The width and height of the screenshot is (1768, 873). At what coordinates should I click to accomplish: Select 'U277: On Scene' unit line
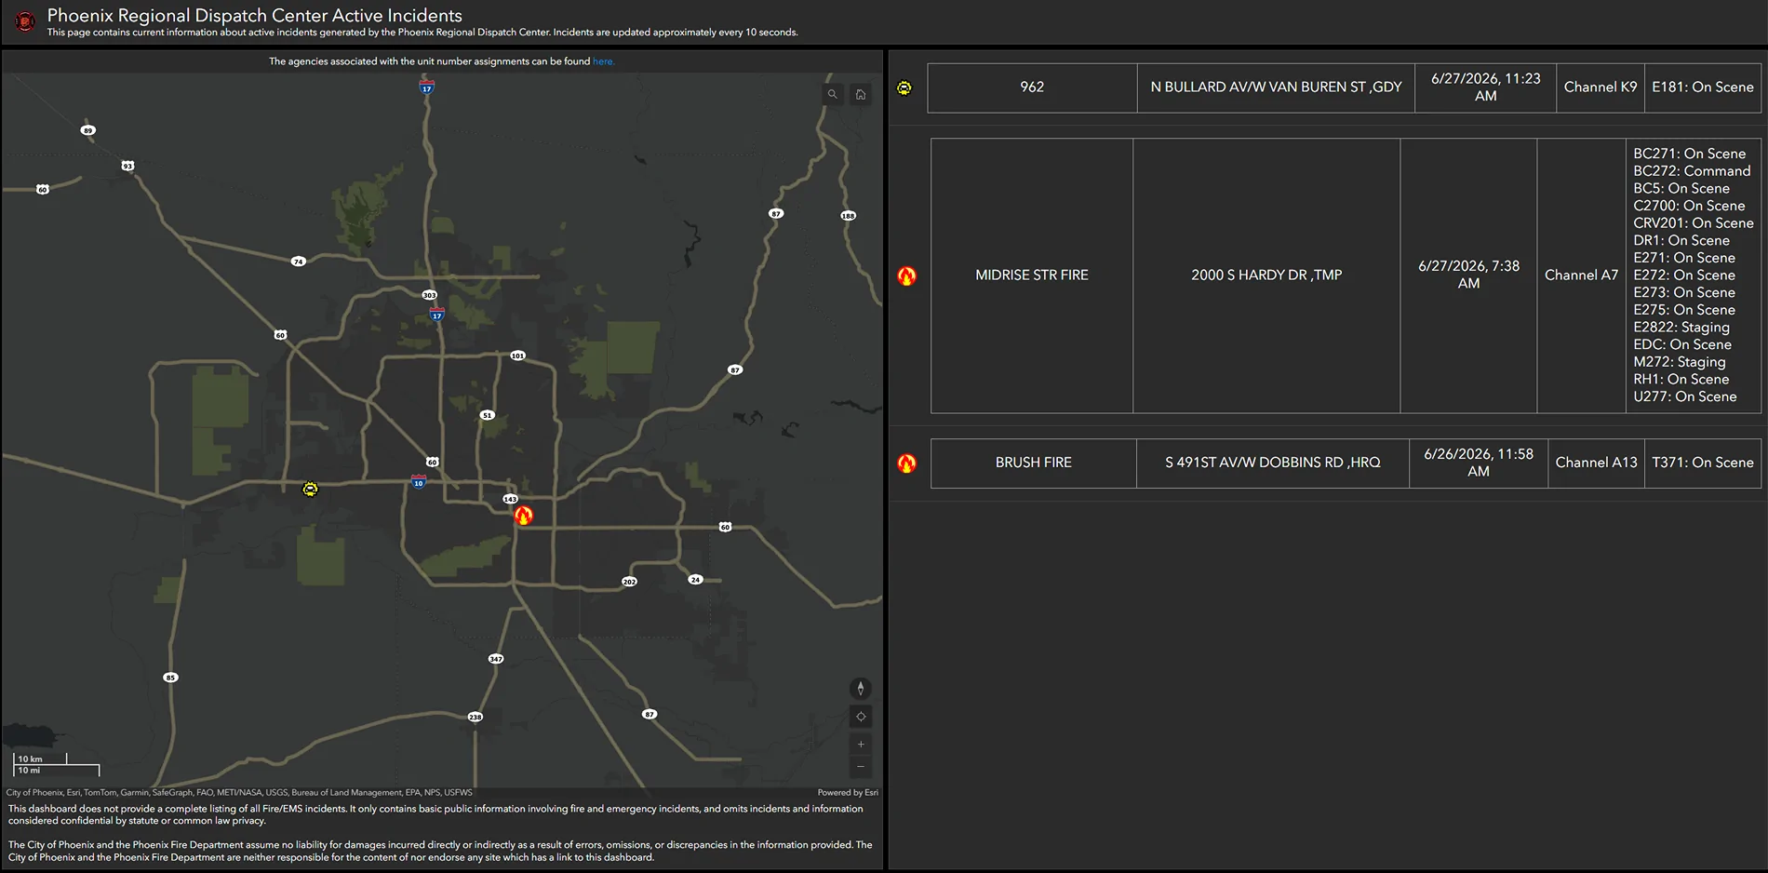pos(1685,397)
